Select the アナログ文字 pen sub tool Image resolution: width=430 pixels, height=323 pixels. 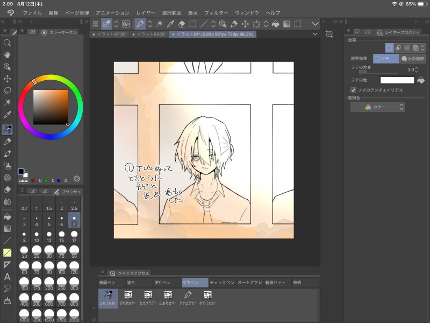[x=188, y=297]
